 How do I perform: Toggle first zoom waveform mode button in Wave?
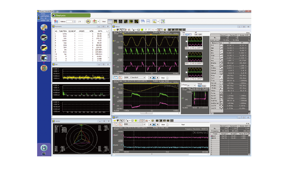click(x=115, y=78)
